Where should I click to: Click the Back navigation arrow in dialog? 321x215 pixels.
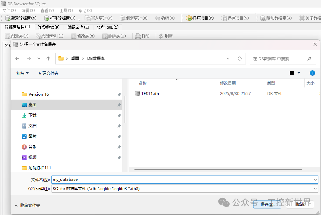coord(17,59)
